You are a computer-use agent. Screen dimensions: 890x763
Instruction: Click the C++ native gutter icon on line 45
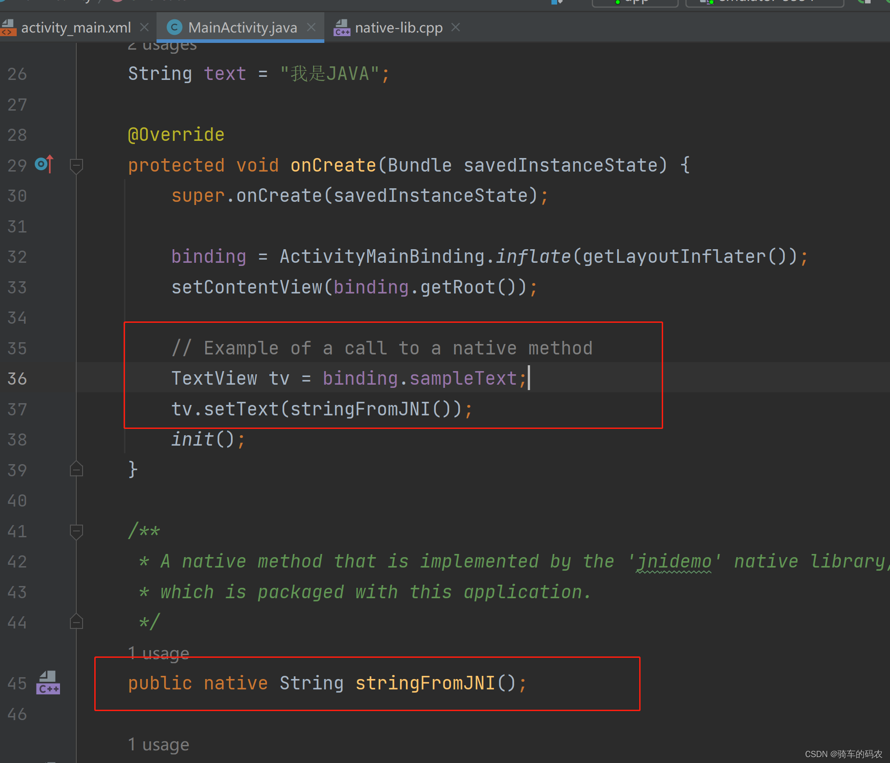[x=48, y=683]
